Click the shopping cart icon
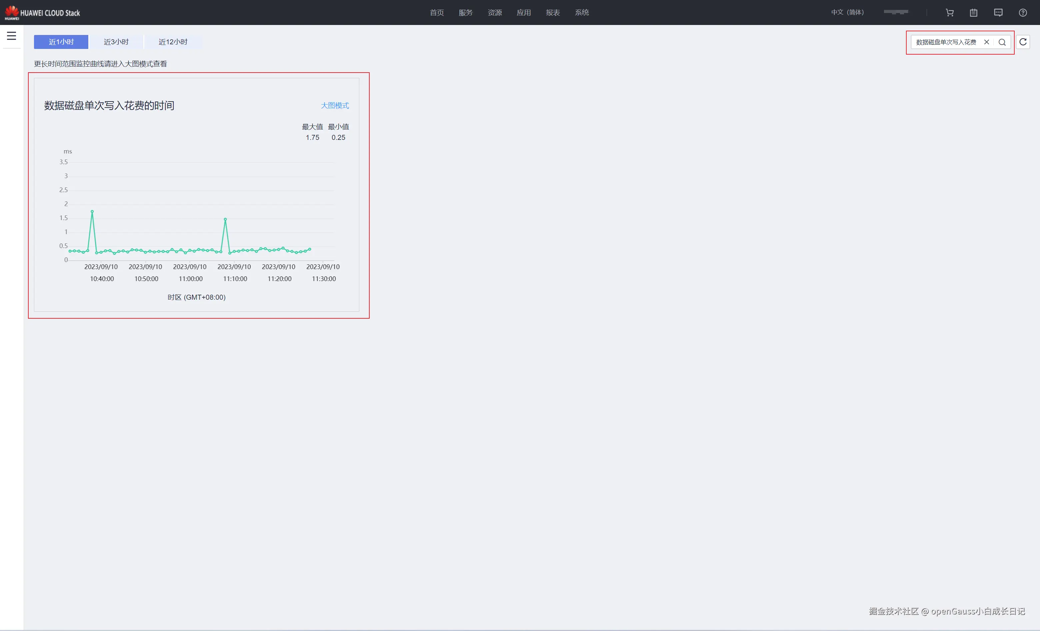The width and height of the screenshot is (1040, 631). [x=950, y=13]
